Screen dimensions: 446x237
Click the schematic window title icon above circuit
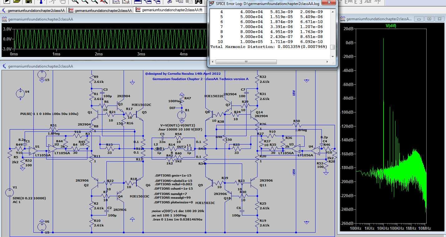point(4,66)
